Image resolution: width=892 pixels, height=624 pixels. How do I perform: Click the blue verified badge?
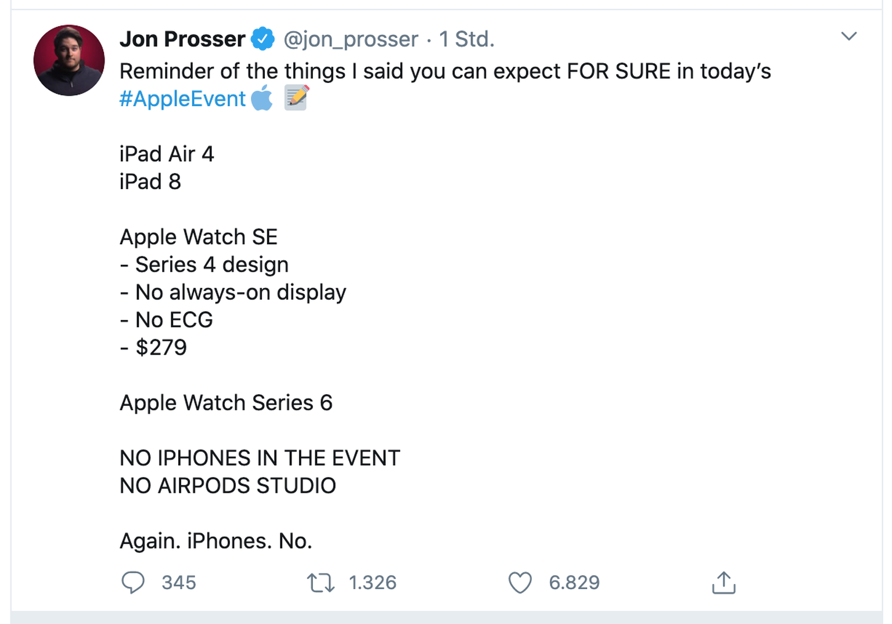click(x=263, y=39)
